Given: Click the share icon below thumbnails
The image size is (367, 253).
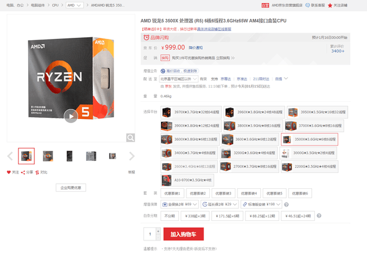Looking at the screenshot, I should pos(23,172).
